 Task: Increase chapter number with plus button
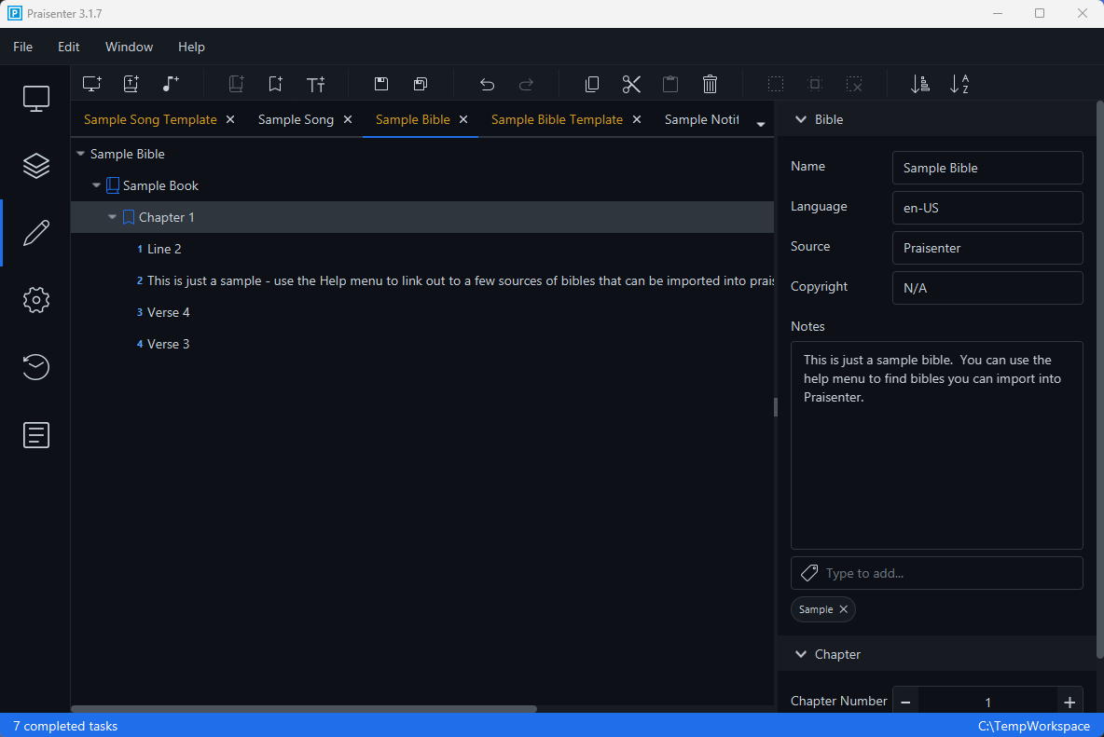coord(1069,703)
